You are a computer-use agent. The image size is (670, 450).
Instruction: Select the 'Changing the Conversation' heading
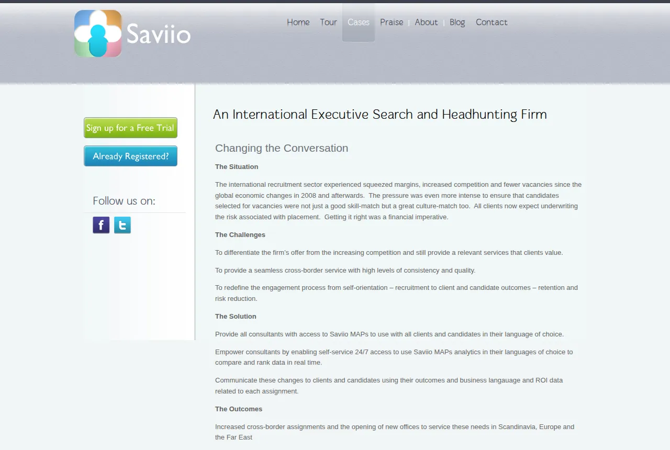tap(282, 148)
